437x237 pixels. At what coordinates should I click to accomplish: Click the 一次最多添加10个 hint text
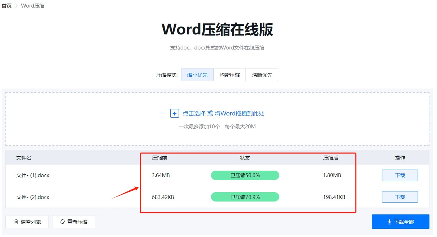pyautogui.click(x=217, y=127)
